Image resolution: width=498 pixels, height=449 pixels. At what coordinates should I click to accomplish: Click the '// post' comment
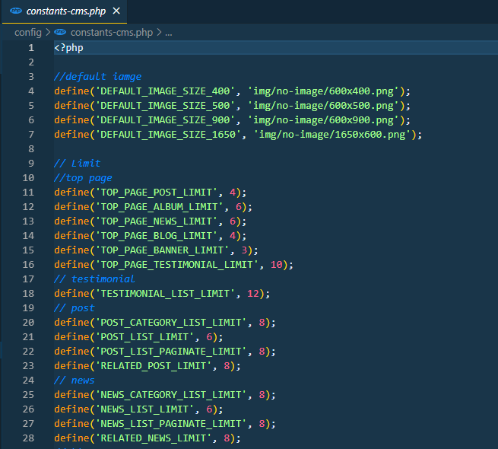tap(75, 307)
